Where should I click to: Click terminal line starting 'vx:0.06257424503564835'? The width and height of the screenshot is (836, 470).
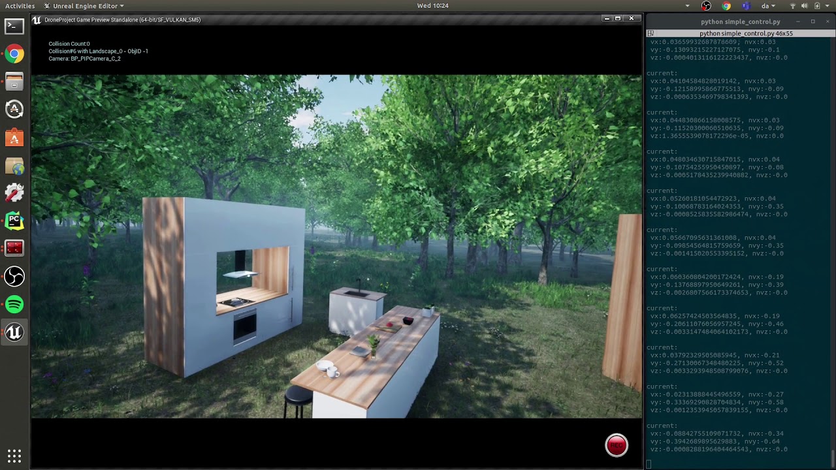coord(715,316)
